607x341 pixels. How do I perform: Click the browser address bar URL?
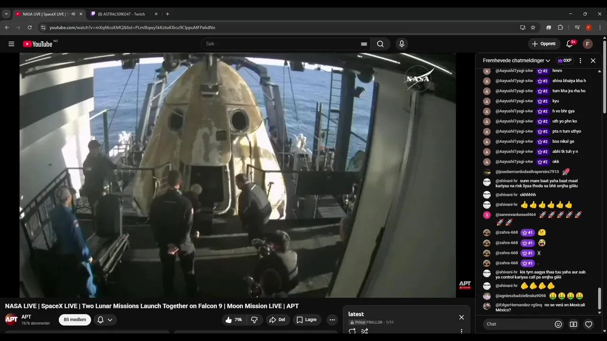click(132, 27)
